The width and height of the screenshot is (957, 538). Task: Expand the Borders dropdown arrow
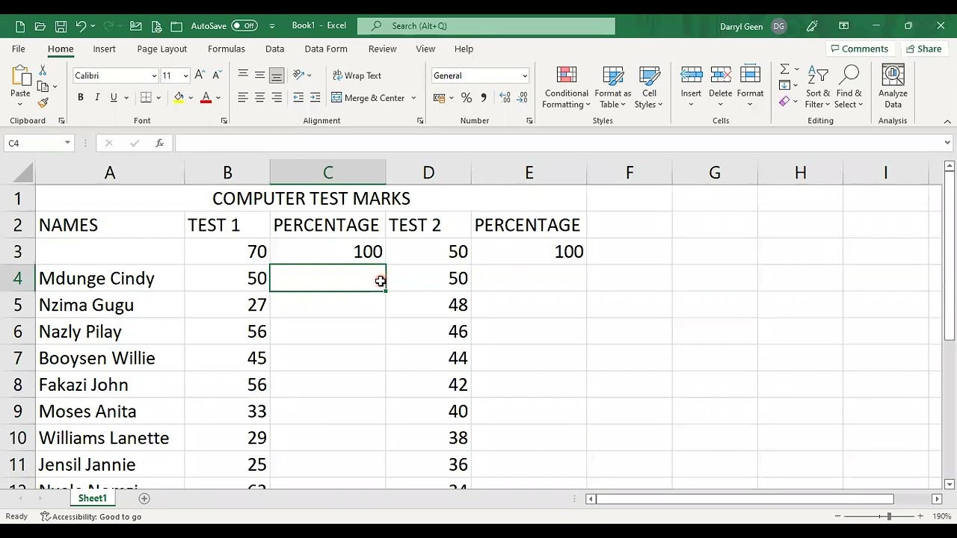[x=159, y=98]
